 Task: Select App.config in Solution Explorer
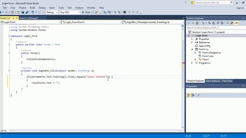pos(204,46)
